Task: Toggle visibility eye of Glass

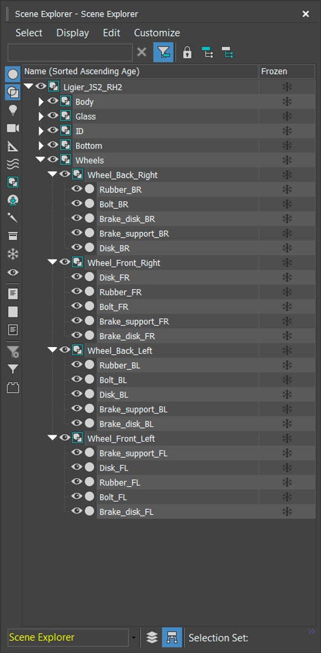Action: coord(53,115)
